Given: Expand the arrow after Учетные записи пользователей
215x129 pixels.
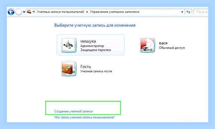Looking at the screenshot, I should coord(87,12).
